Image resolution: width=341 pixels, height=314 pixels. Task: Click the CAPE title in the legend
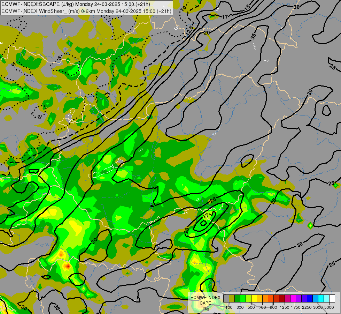(x=206, y=303)
